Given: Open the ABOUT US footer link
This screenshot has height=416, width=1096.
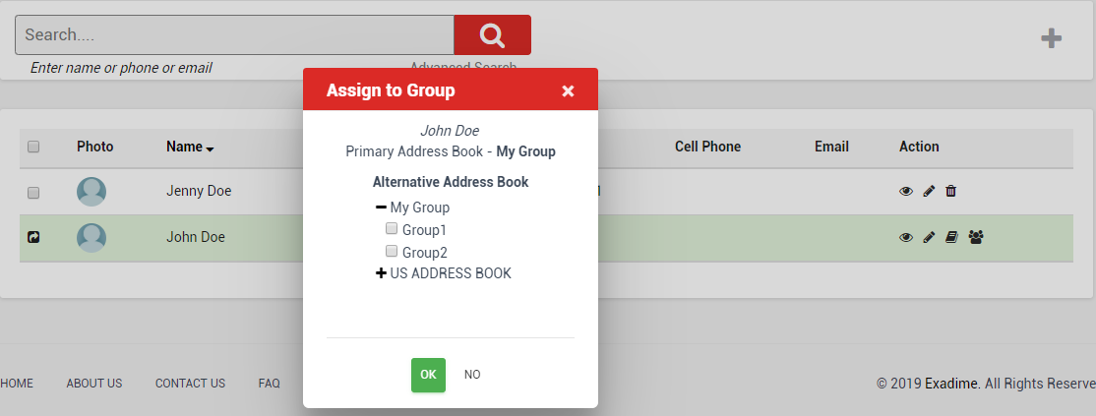Looking at the screenshot, I should pos(94,384).
